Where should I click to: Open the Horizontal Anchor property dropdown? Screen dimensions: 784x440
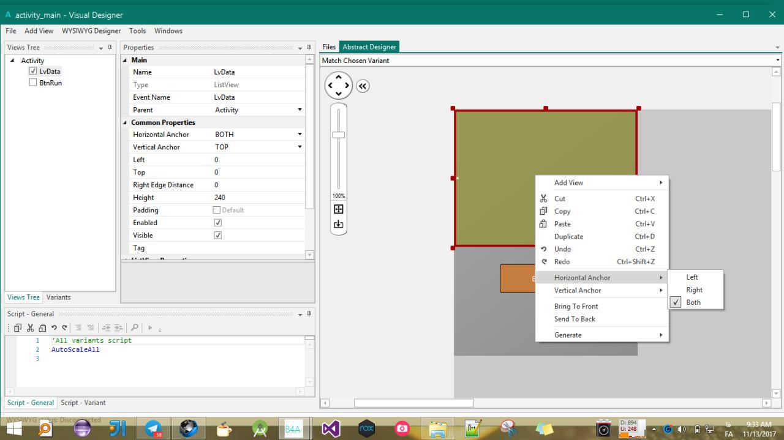point(300,134)
